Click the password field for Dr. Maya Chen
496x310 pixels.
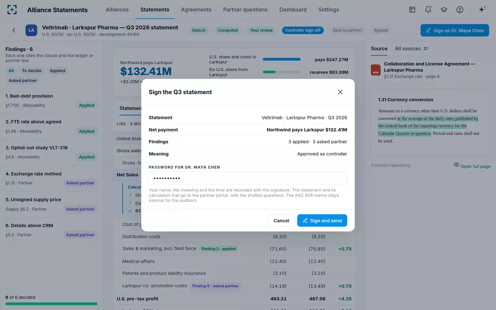pos(248,178)
